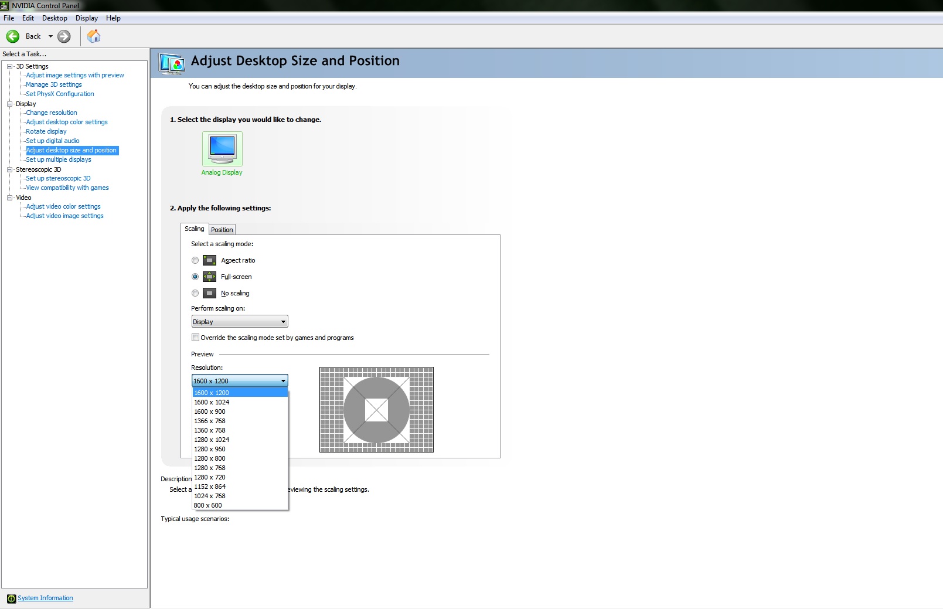Click the NVIDIA Control Panel title icon
Viewport: 943px width, 609px height.
pos(4,5)
